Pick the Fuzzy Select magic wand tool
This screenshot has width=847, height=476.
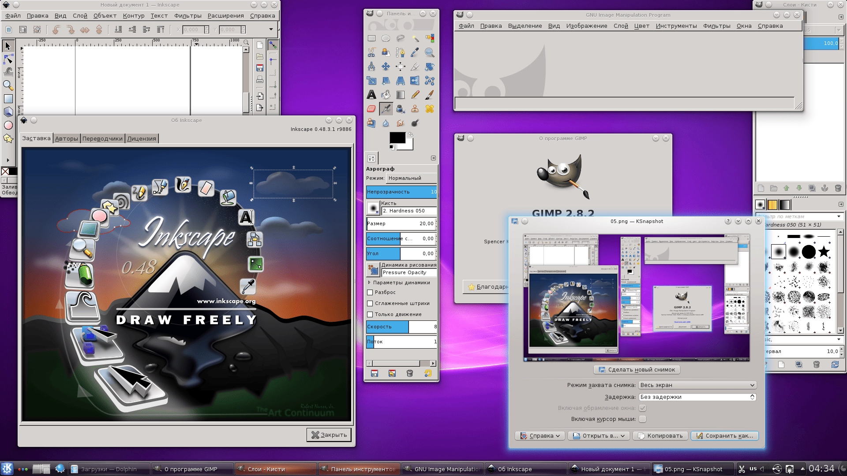pos(415,38)
